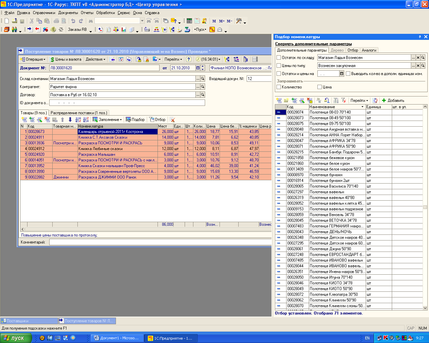Click Add row icon in goods table toolbar
Image resolution: width=429 pixels, height=343 pixels.
coord(24,120)
